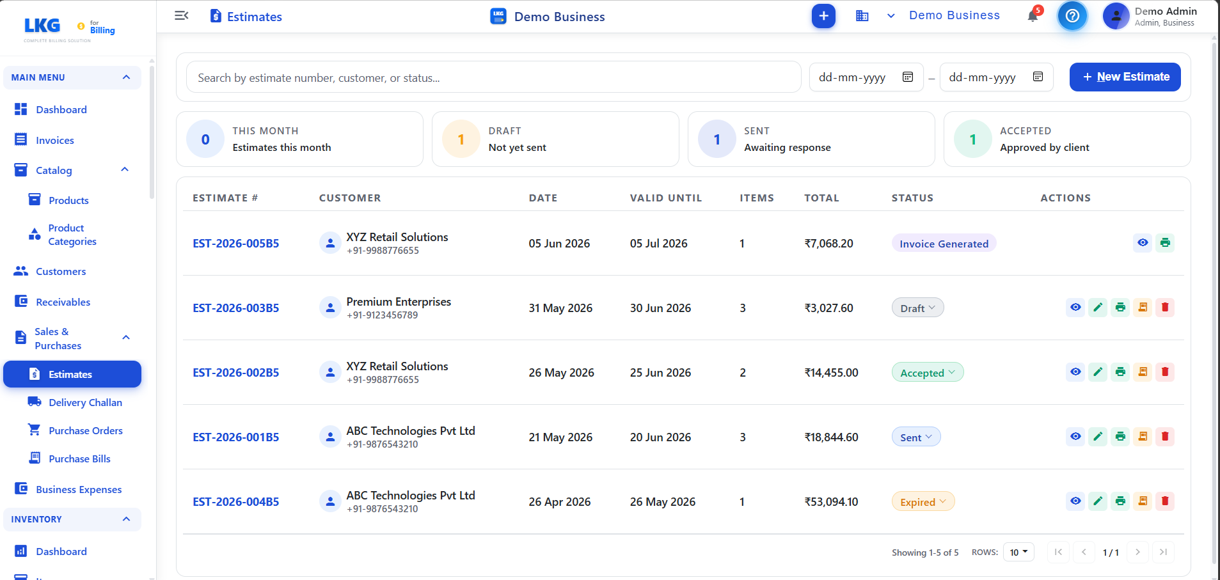Change the rows-per-page dropdown
The image size is (1220, 580).
click(x=1018, y=552)
